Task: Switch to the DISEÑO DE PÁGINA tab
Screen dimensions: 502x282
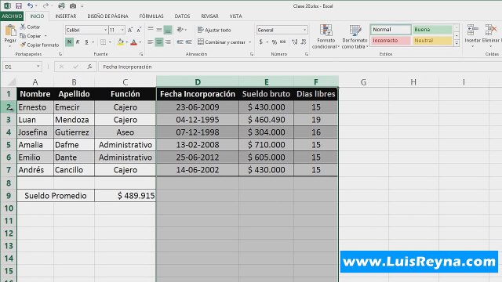Action: click(x=107, y=16)
